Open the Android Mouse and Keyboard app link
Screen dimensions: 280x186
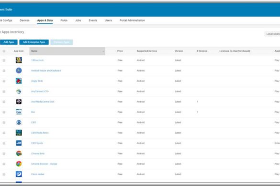click(x=46, y=71)
